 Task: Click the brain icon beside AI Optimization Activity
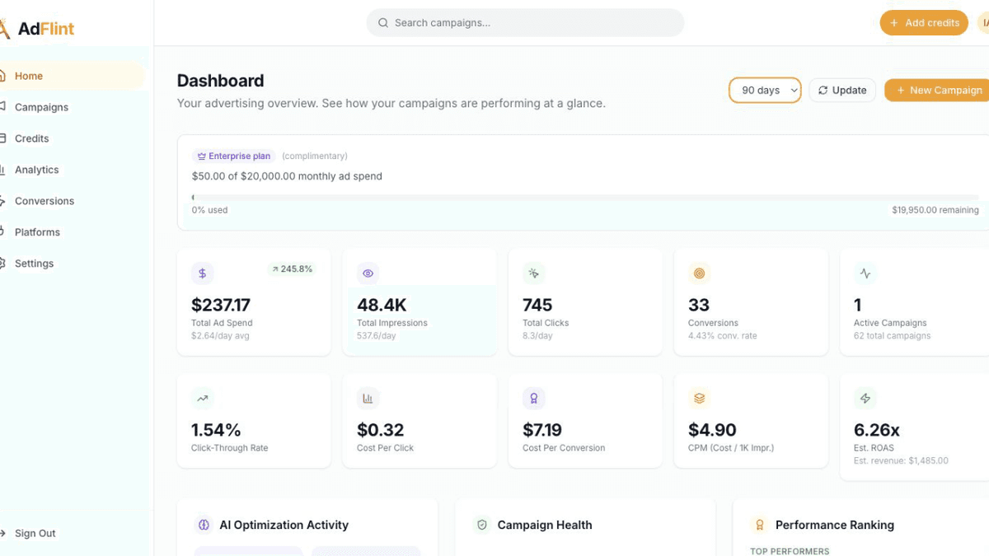point(204,525)
